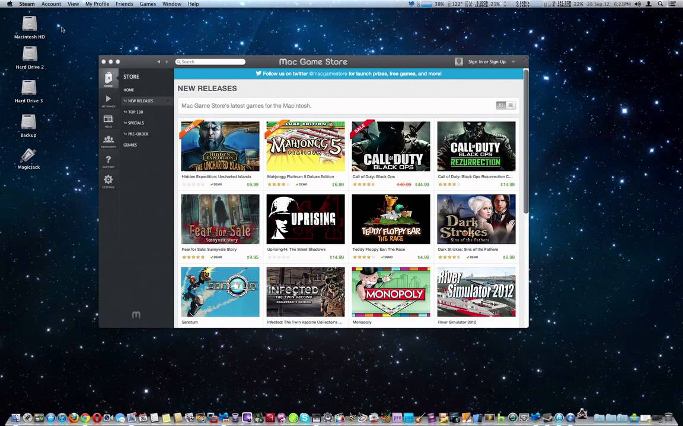
Task: Open the Apple menu
Action: [9, 4]
